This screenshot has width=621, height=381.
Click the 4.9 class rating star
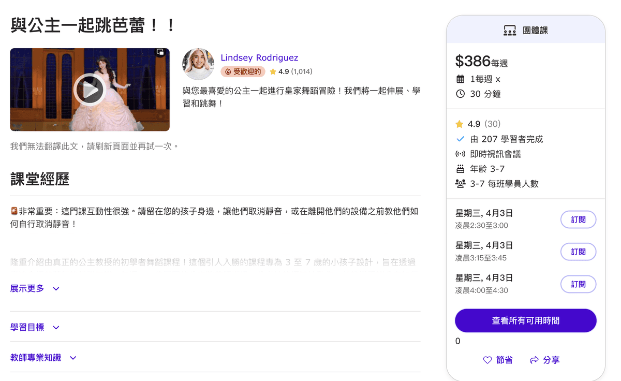[x=459, y=124]
